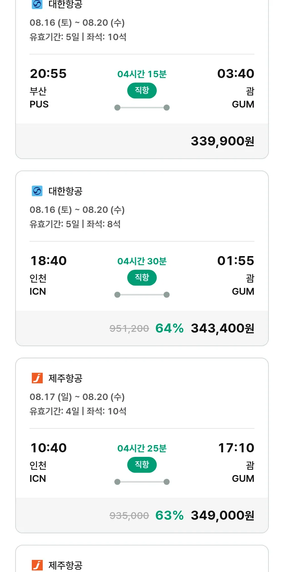Select the 343,400원 discounted fare
The height and width of the screenshot is (572, 284).
coord(222,328)
